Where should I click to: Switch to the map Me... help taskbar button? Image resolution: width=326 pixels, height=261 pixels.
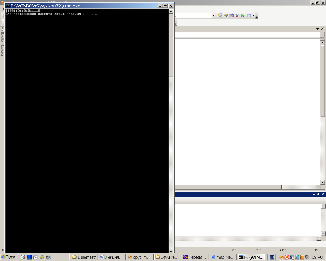pos(223,257)
